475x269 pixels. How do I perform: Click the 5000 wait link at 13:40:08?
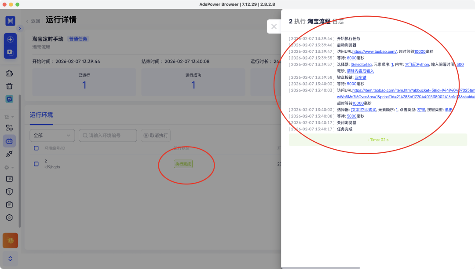click(x=352, y=116)
